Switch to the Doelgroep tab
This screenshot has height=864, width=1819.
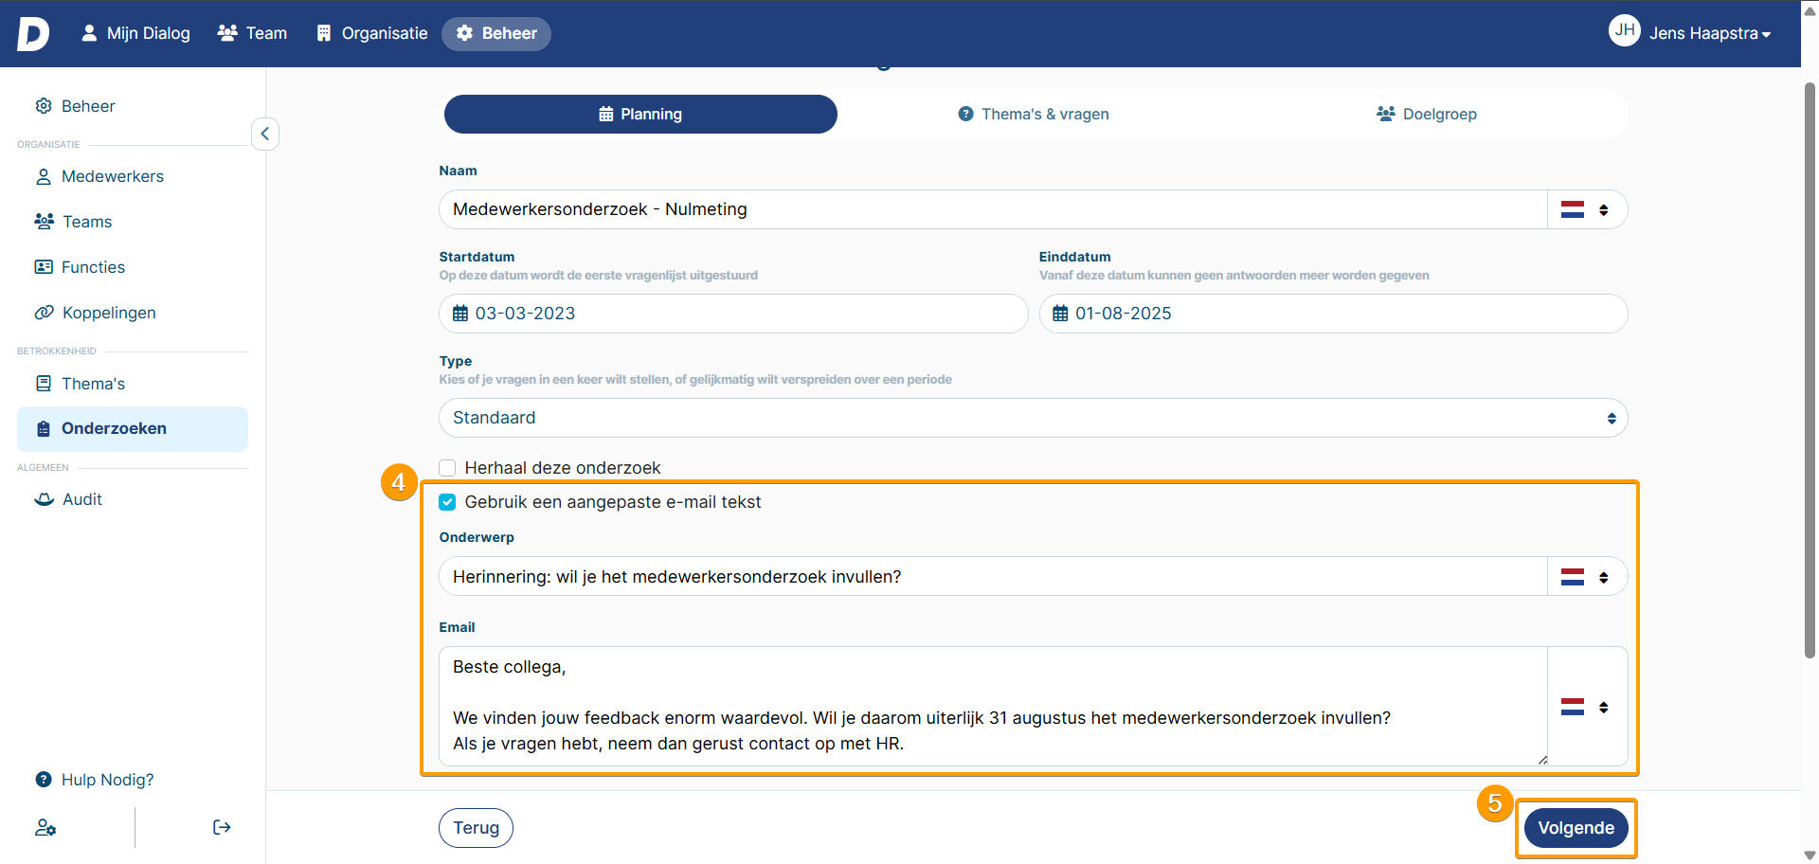point(1427,114)
